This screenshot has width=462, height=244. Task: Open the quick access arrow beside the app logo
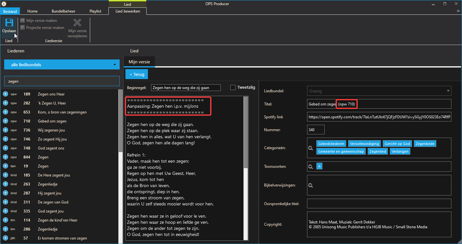click(x=8, y=4)
